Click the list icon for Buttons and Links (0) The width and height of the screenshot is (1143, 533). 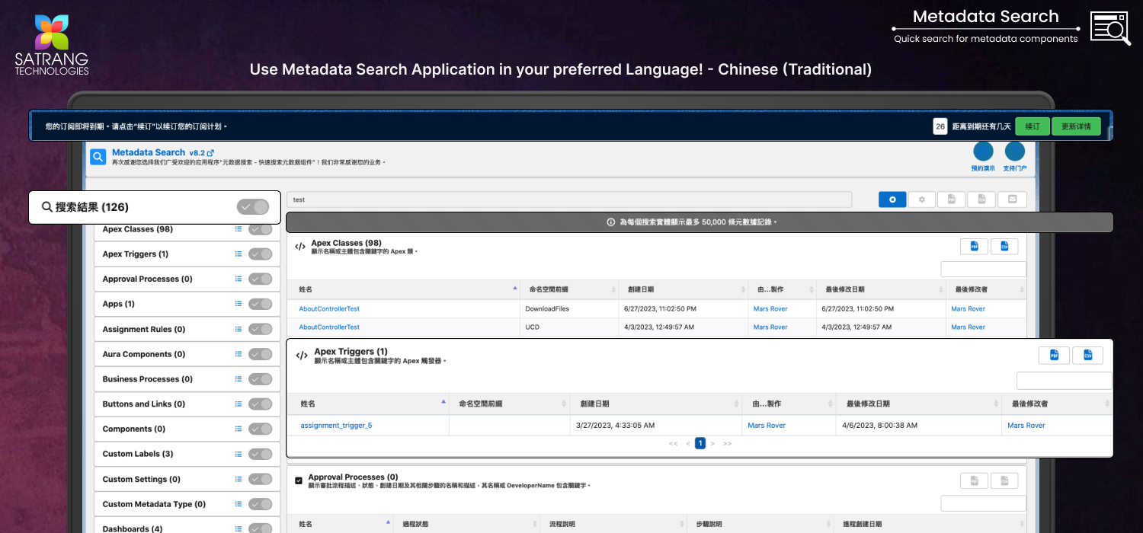point(239,404)
